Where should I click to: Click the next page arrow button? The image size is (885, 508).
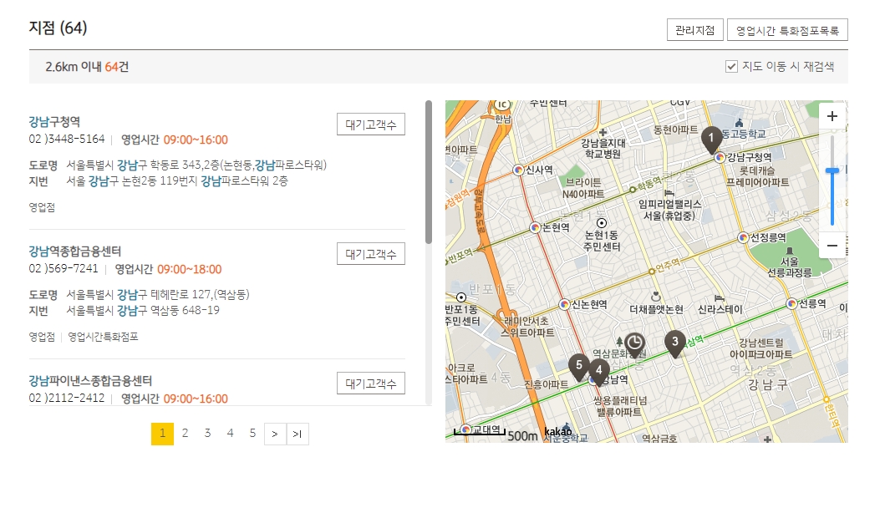[x=274, y=434]
